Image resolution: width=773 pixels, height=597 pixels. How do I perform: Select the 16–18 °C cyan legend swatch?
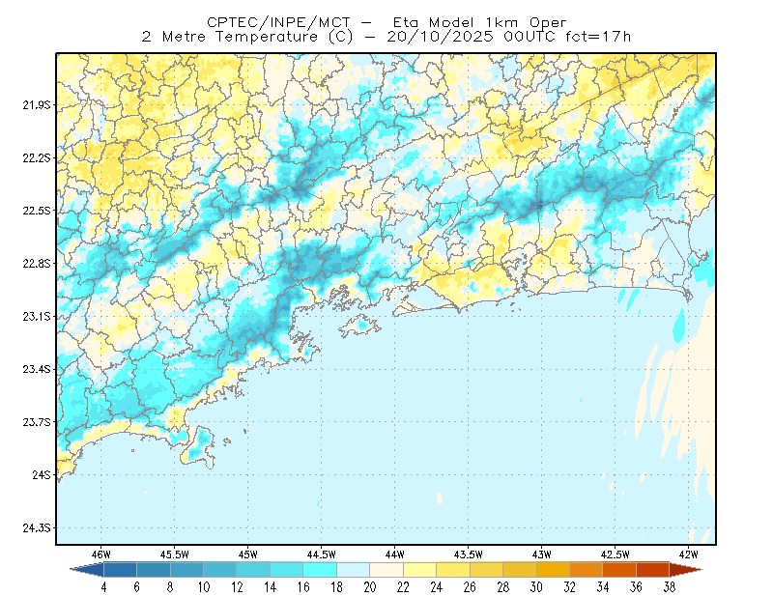point(320,570)
